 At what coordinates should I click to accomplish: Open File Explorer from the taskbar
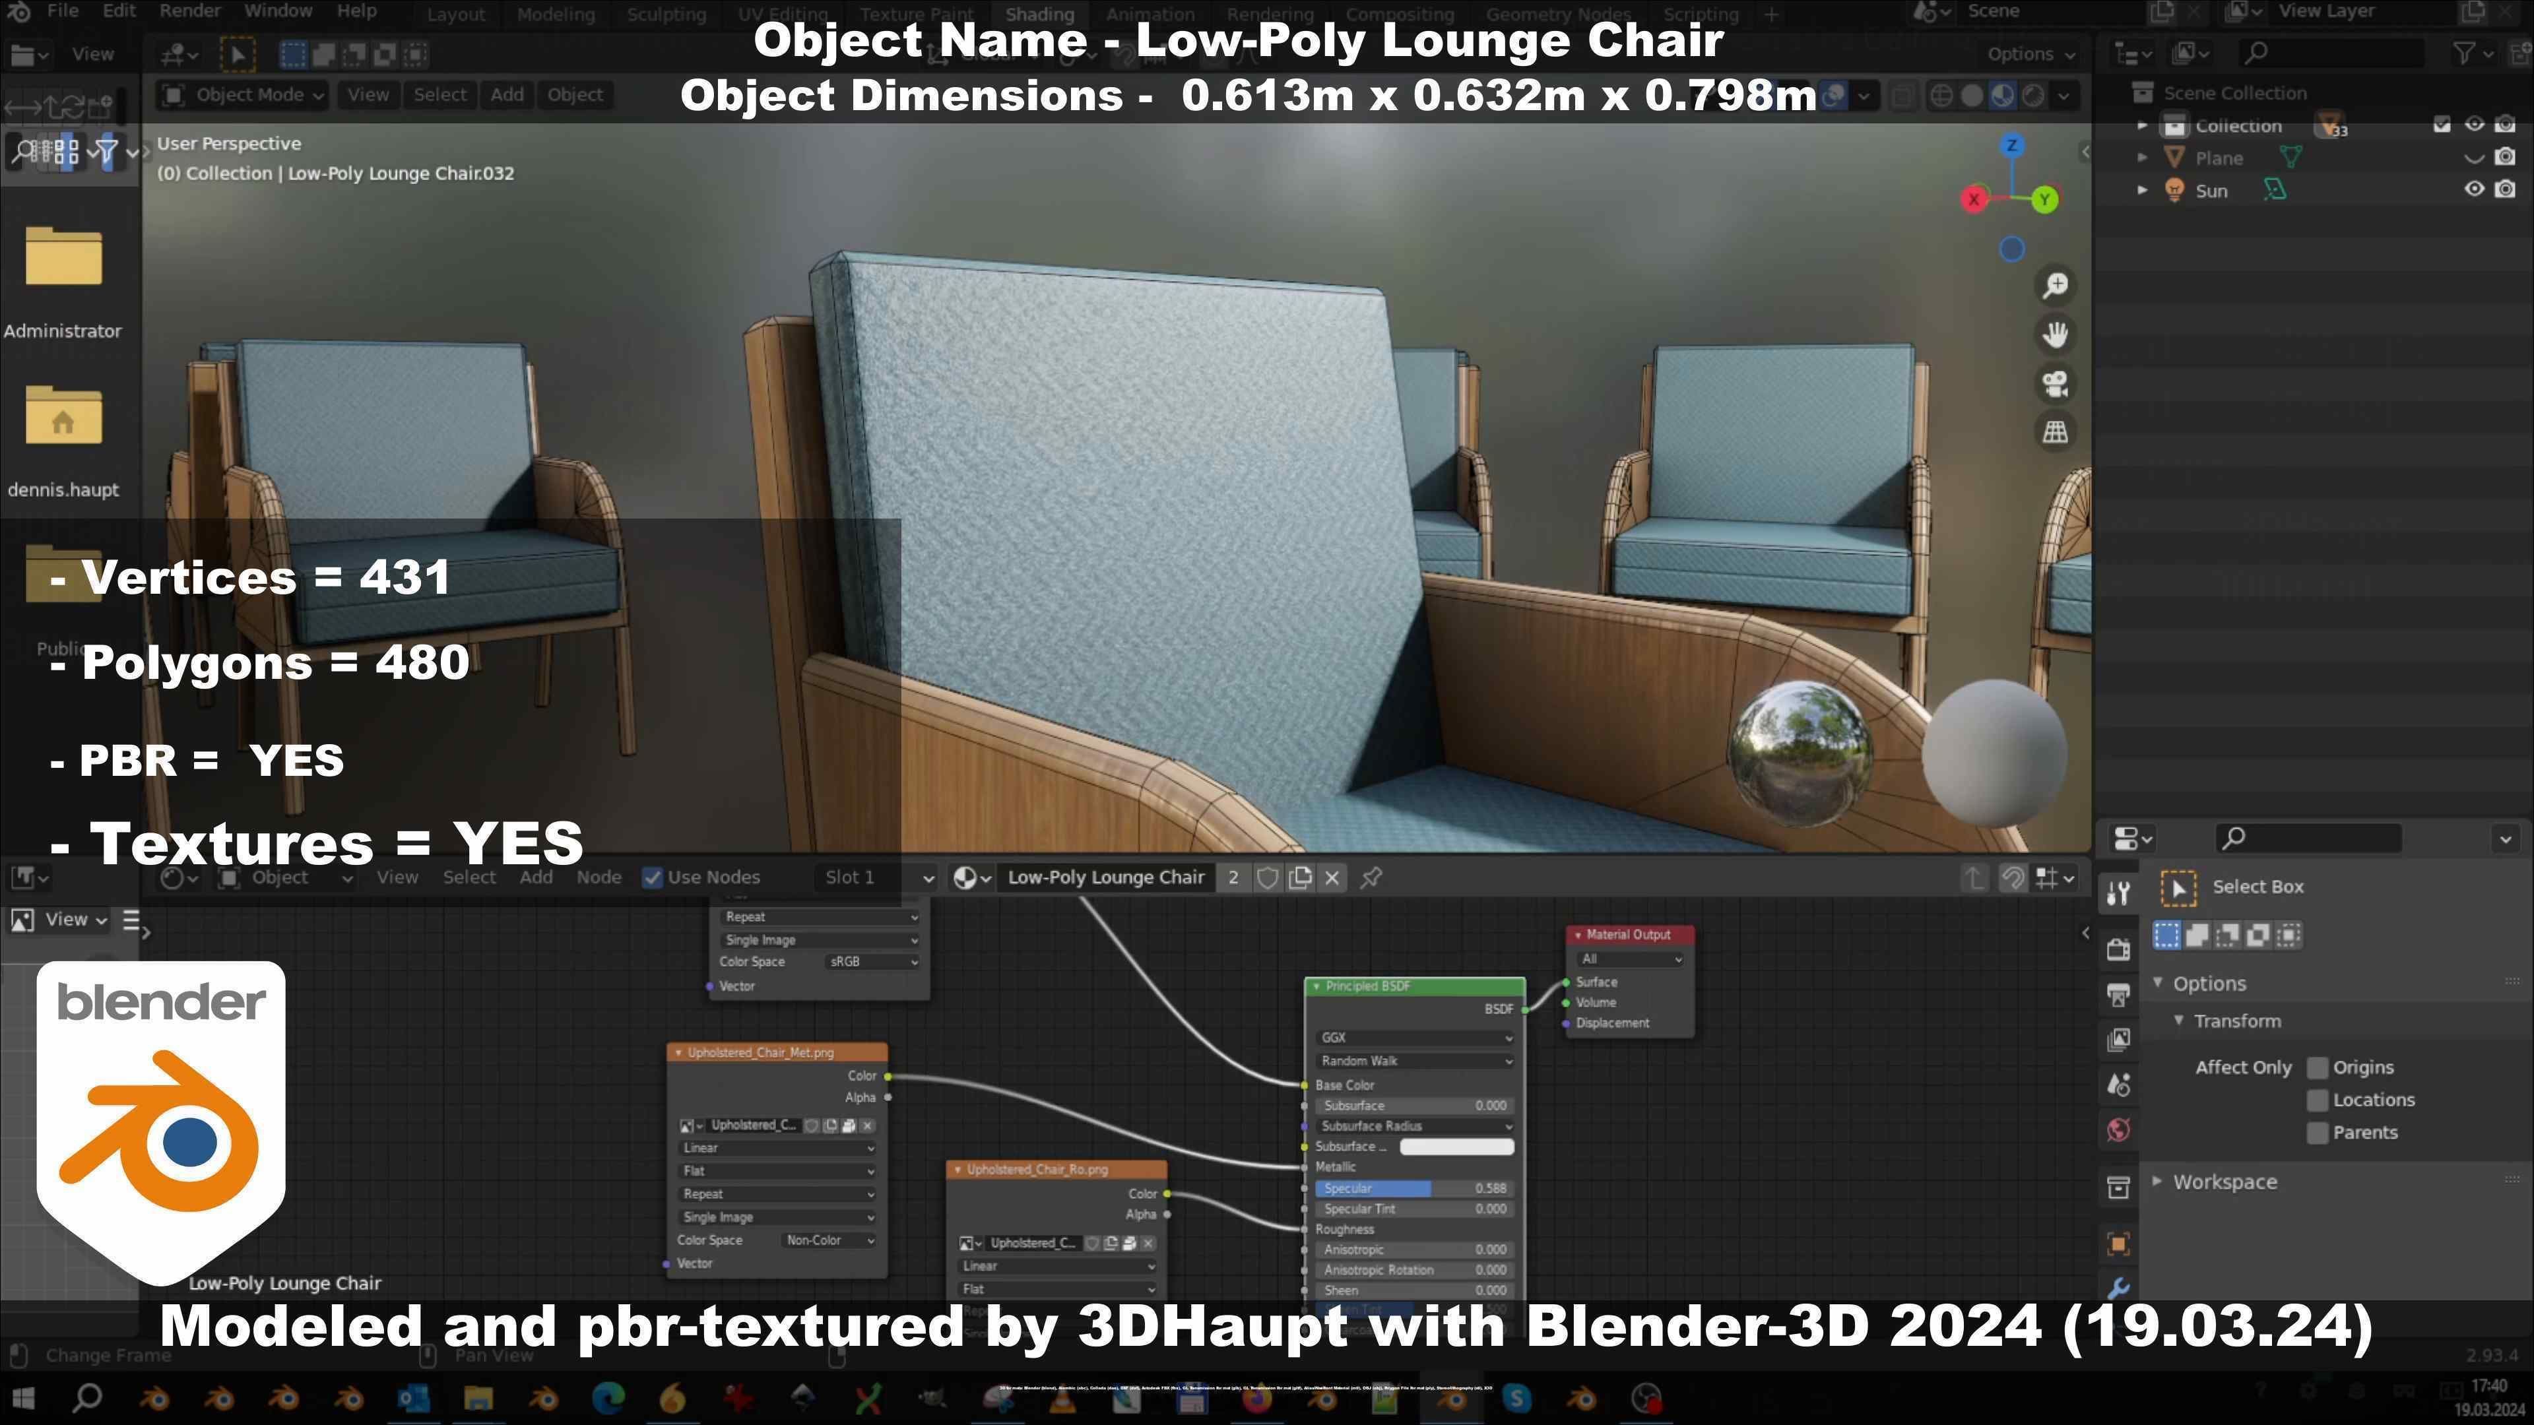[x=478, y=1397]
